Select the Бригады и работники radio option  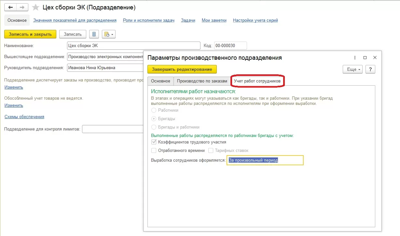pos(154,127)
